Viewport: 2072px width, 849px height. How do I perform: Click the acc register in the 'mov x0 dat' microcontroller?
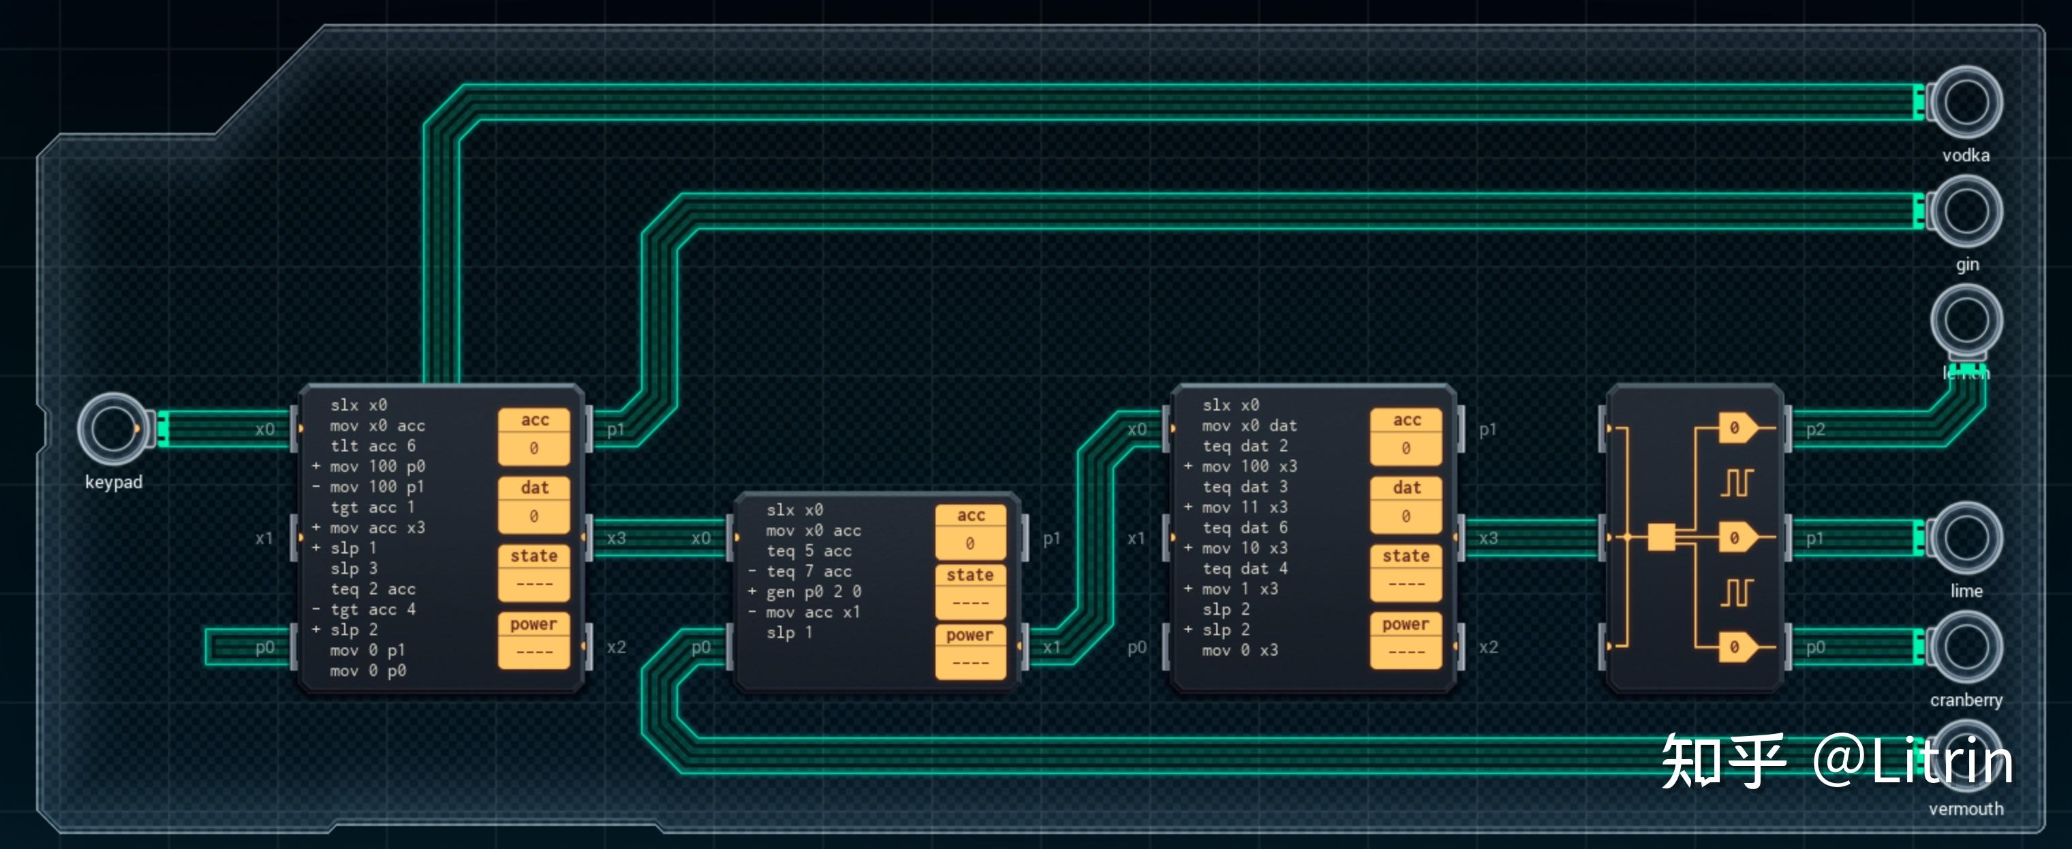coord(1406,436)
